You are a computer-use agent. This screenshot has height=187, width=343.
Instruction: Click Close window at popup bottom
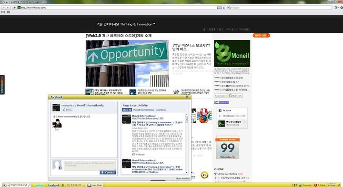coord(182,178)
